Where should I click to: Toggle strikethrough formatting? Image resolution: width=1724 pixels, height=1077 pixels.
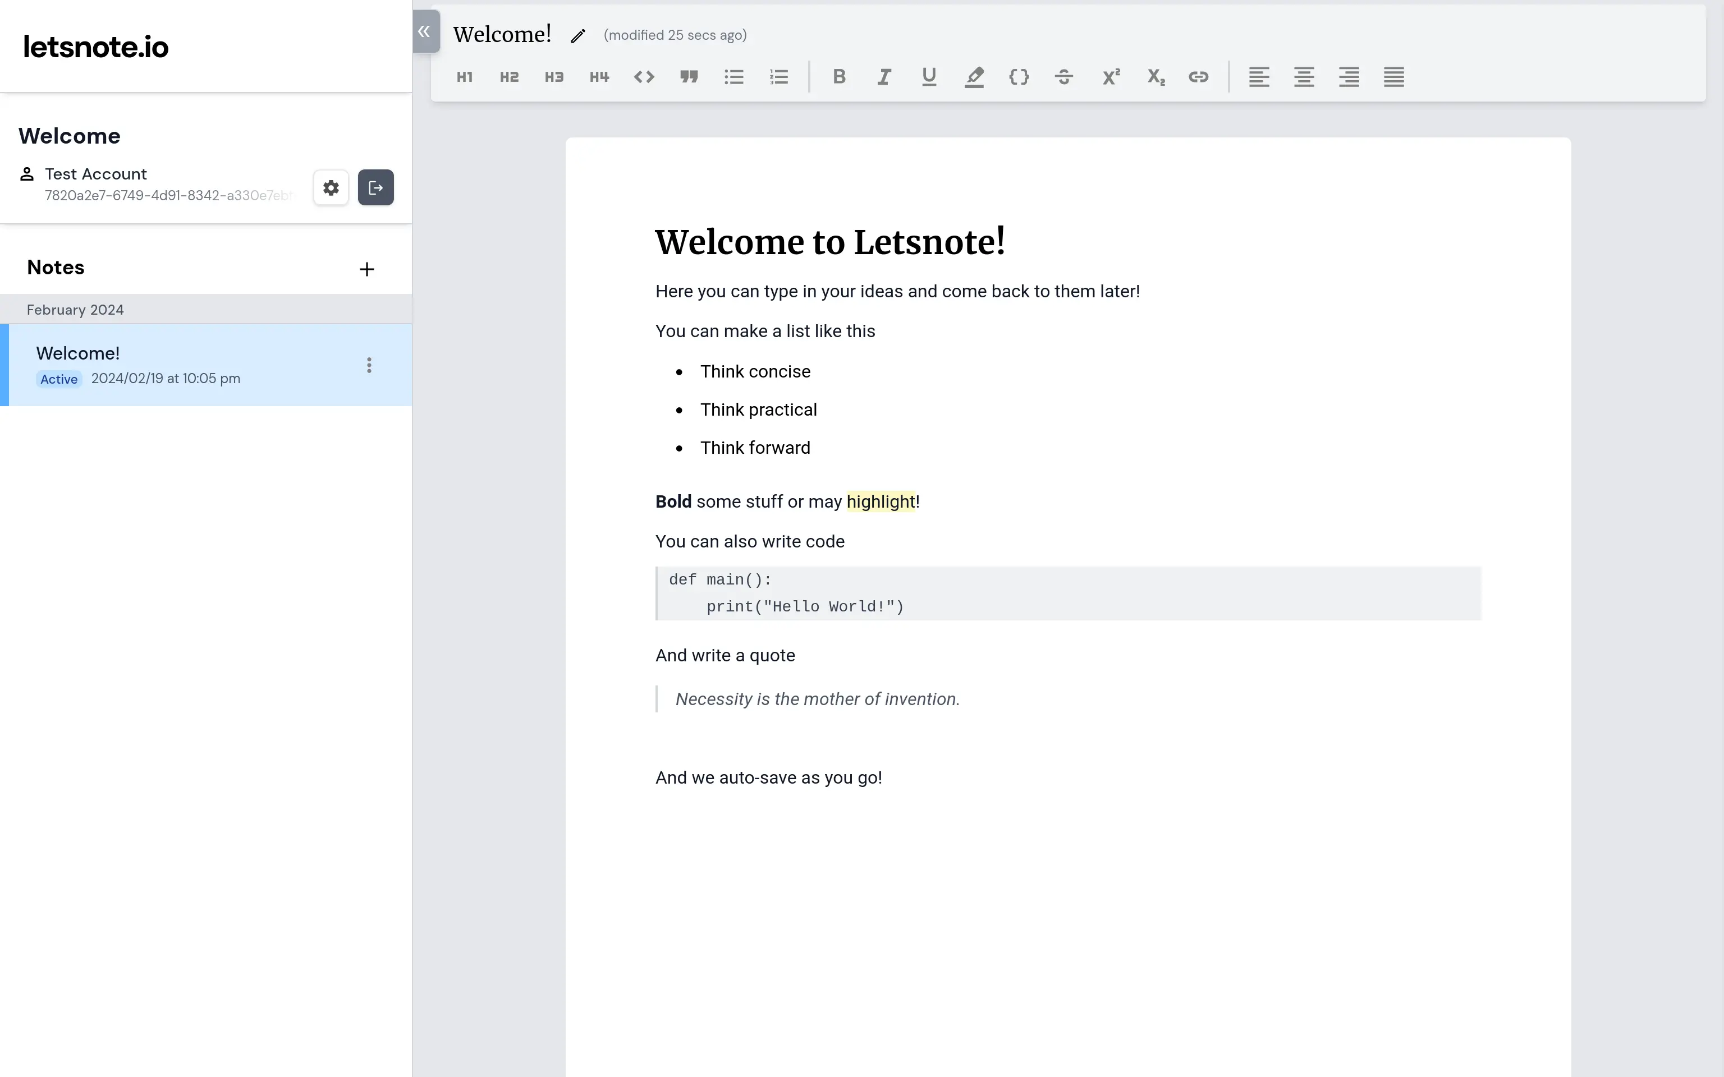[1063, 77]
